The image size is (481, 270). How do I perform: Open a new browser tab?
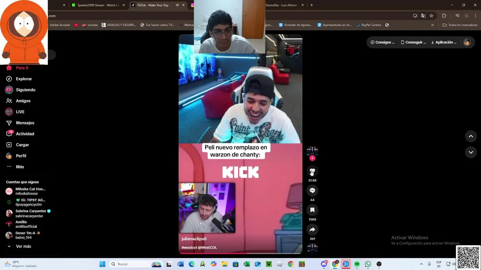coord(312,5)
